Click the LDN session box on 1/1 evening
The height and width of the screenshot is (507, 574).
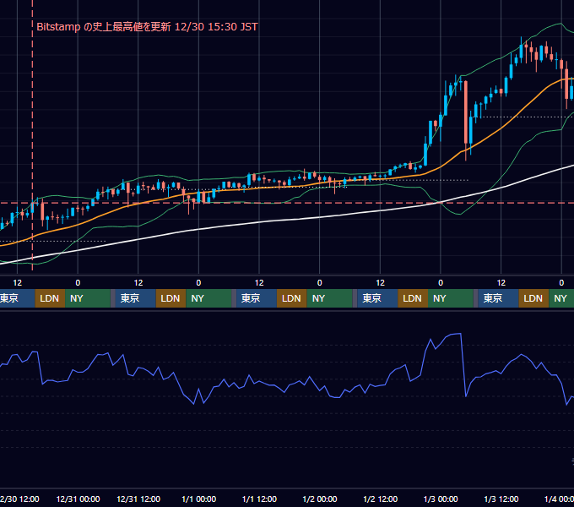(292, 298)
